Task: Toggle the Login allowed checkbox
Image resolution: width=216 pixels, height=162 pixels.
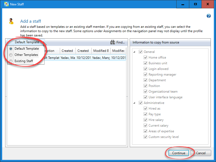Action: [x=146, y=69]
